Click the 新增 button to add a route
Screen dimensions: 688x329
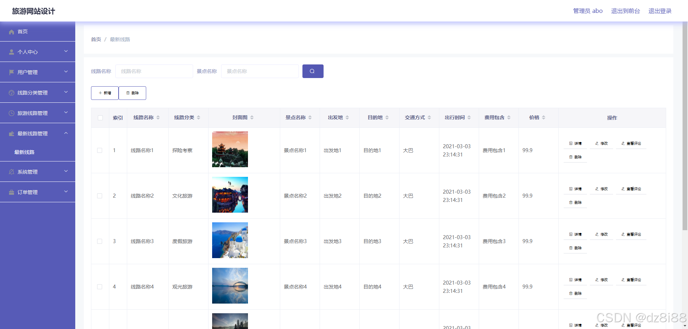(x=105, y=93)
